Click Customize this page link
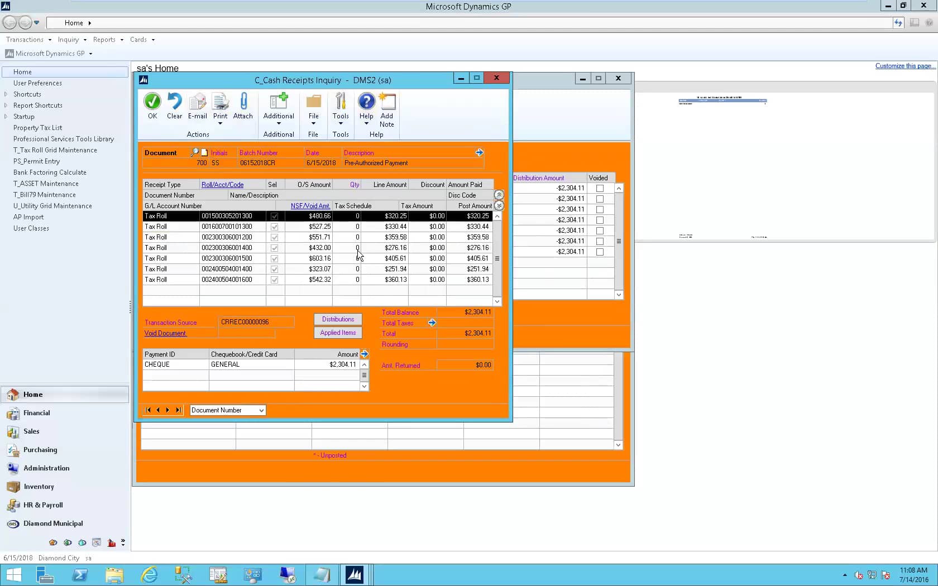Viewport: 938px width, 586px height. 905,66
